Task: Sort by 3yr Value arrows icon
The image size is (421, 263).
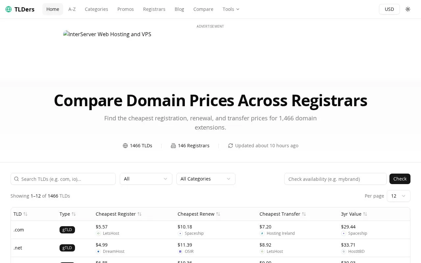Action: pos(365,214)
